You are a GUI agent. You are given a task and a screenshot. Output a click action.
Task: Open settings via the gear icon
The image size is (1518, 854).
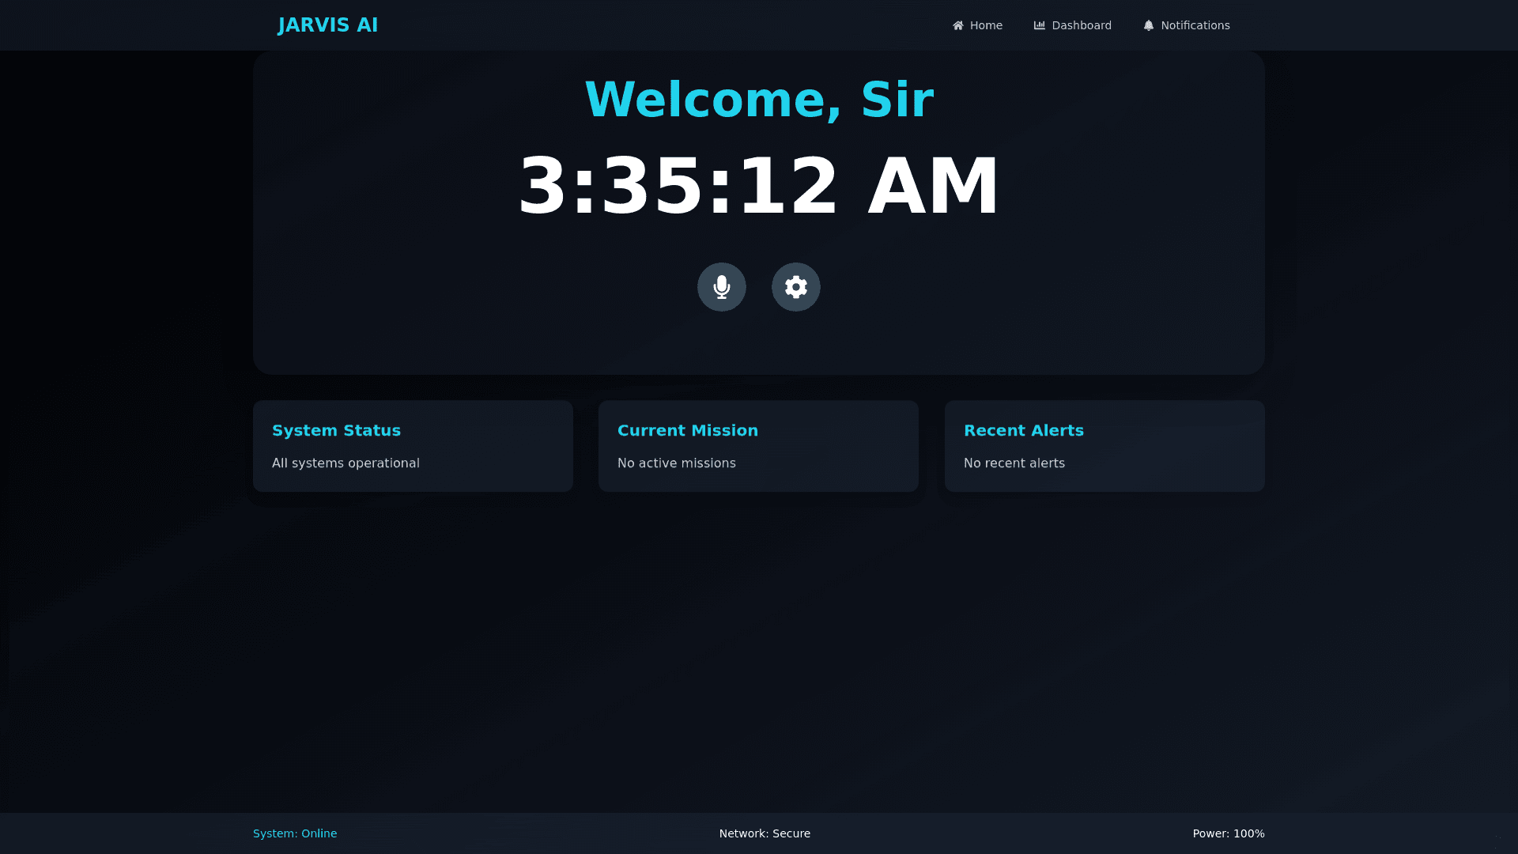pyautogui.click(x=795, y=287)
